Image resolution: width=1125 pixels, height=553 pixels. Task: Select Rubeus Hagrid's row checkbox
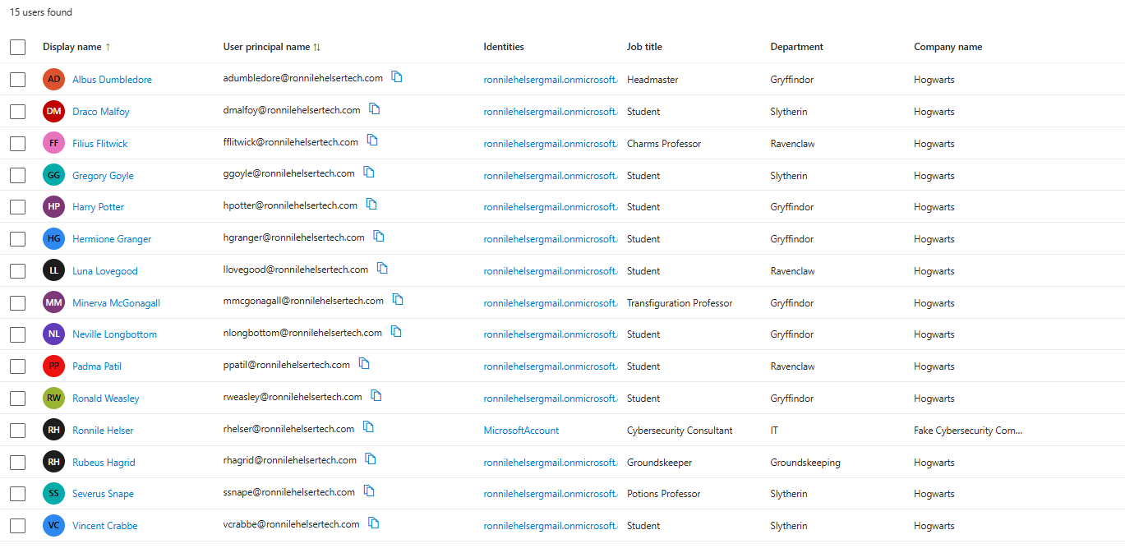(17, 462)
